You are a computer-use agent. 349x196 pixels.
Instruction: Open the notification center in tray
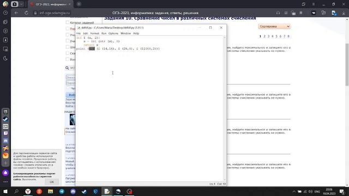point(342,192)
